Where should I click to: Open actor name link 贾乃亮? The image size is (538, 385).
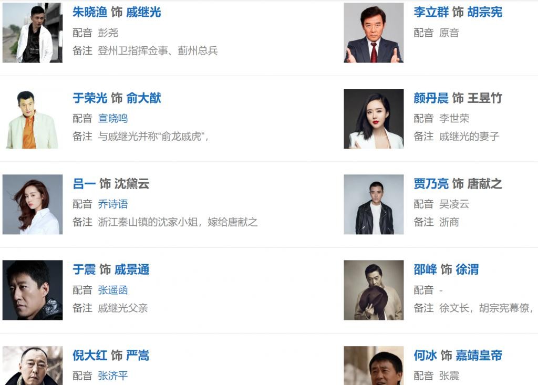click(431, 184)
